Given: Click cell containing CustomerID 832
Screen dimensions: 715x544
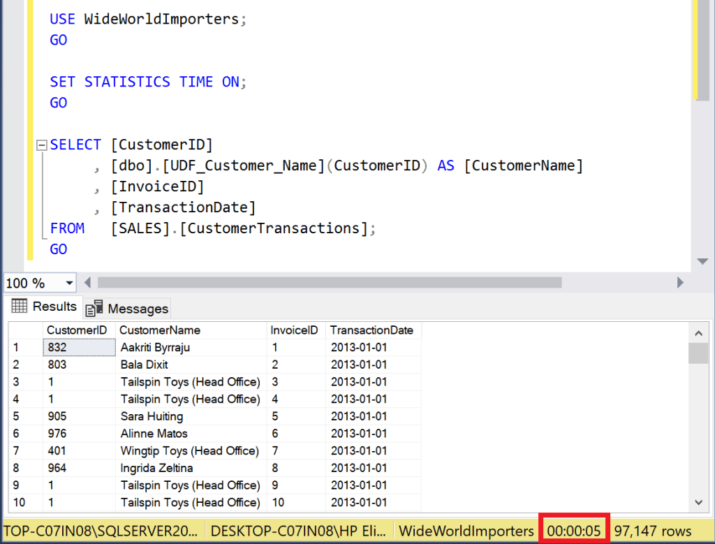Looking at the screenshot, I should tap(79, 347).
